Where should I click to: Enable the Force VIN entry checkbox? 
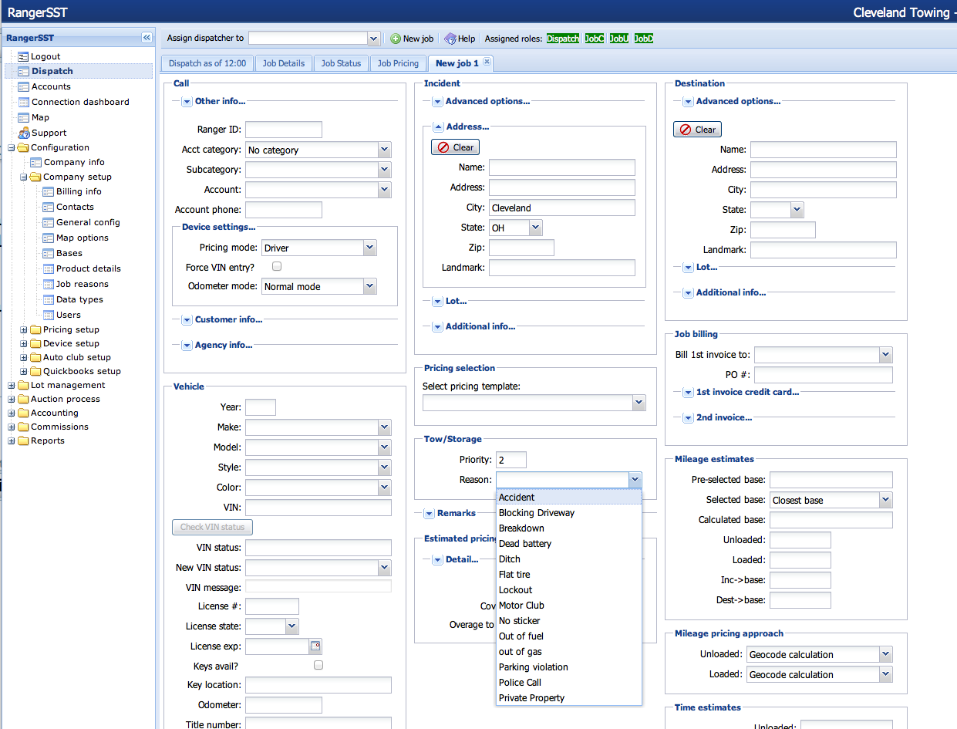point(277,266)
